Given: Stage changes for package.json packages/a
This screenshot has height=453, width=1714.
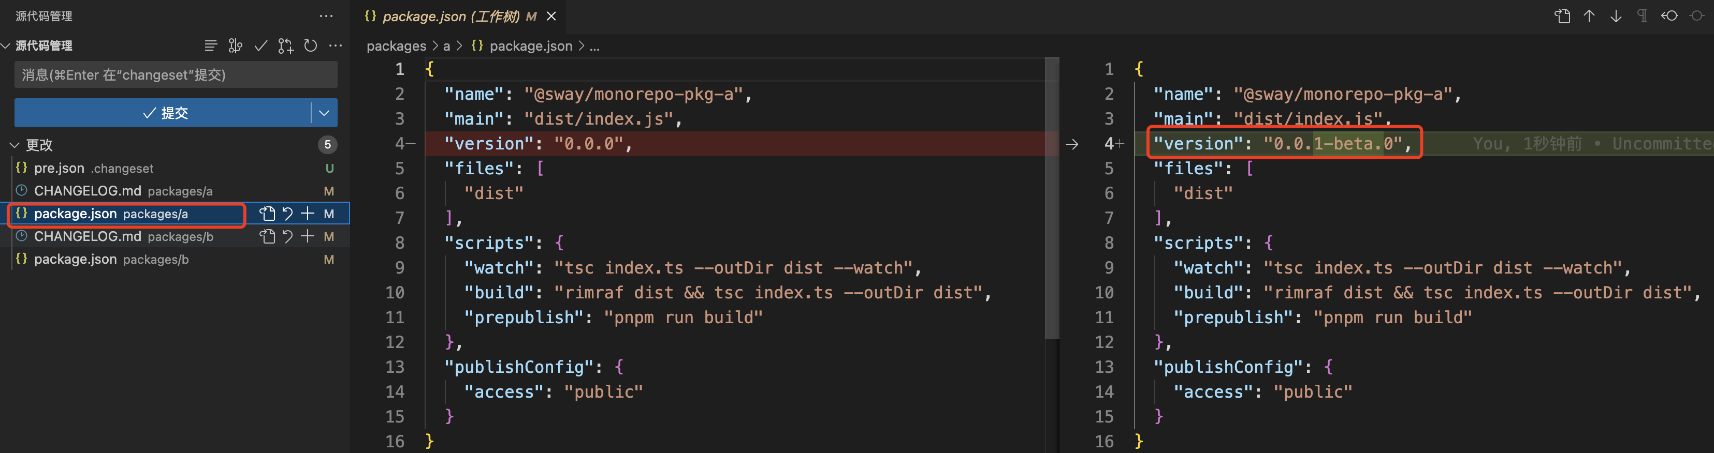Looking at the screenshot, I should tap(308, 214).
